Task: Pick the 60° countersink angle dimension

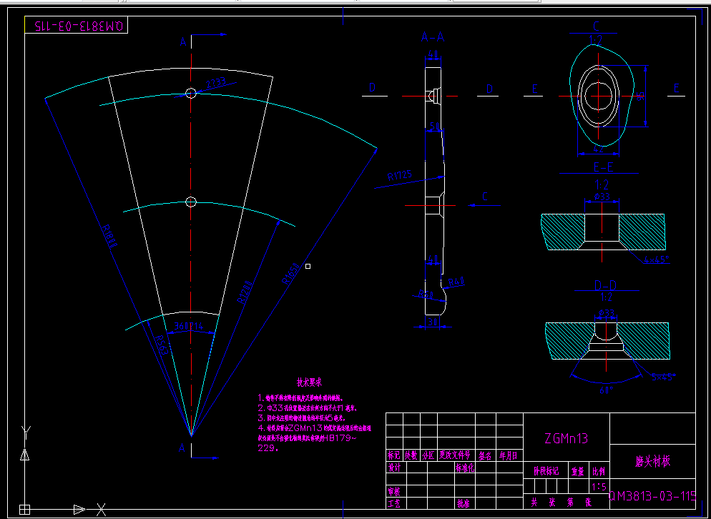Action: click(x=607, y=390)
